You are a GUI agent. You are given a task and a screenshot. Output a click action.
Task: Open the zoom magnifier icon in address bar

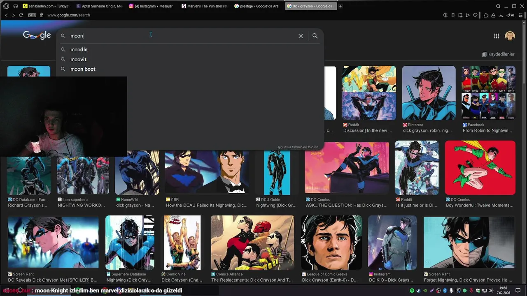coord(445,15)
